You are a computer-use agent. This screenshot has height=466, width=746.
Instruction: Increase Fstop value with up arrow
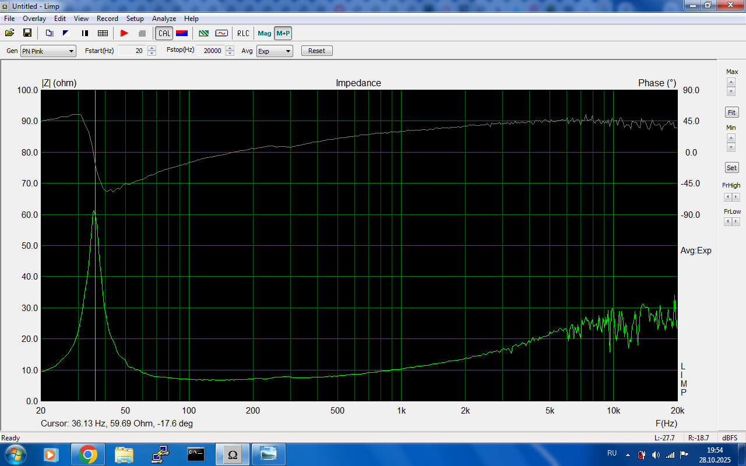[230, 48]
